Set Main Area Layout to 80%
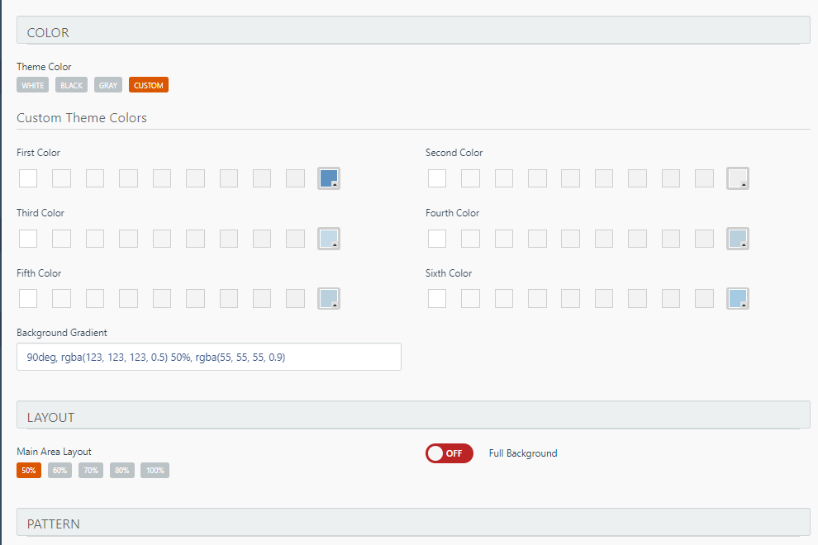The width and height of the screenshot is (818, 545). point(122,471)
